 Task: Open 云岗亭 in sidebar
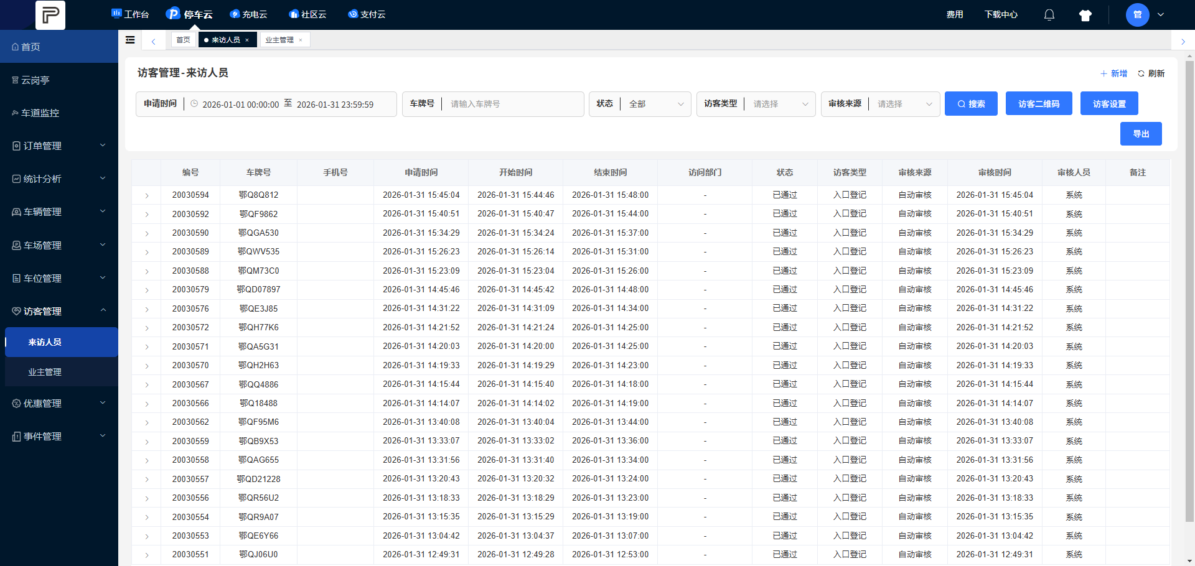[x=59, y=80]
